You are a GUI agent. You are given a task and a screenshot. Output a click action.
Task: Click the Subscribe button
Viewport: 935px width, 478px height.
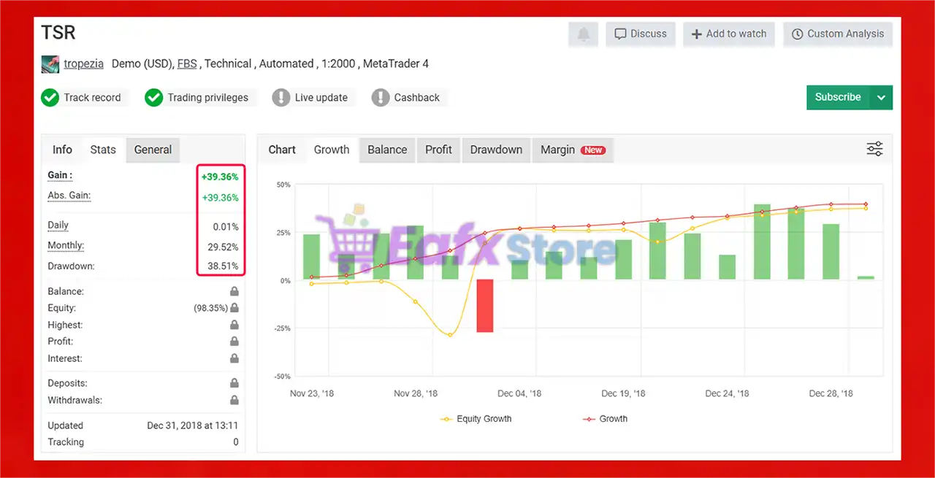(x=839, y=97)
